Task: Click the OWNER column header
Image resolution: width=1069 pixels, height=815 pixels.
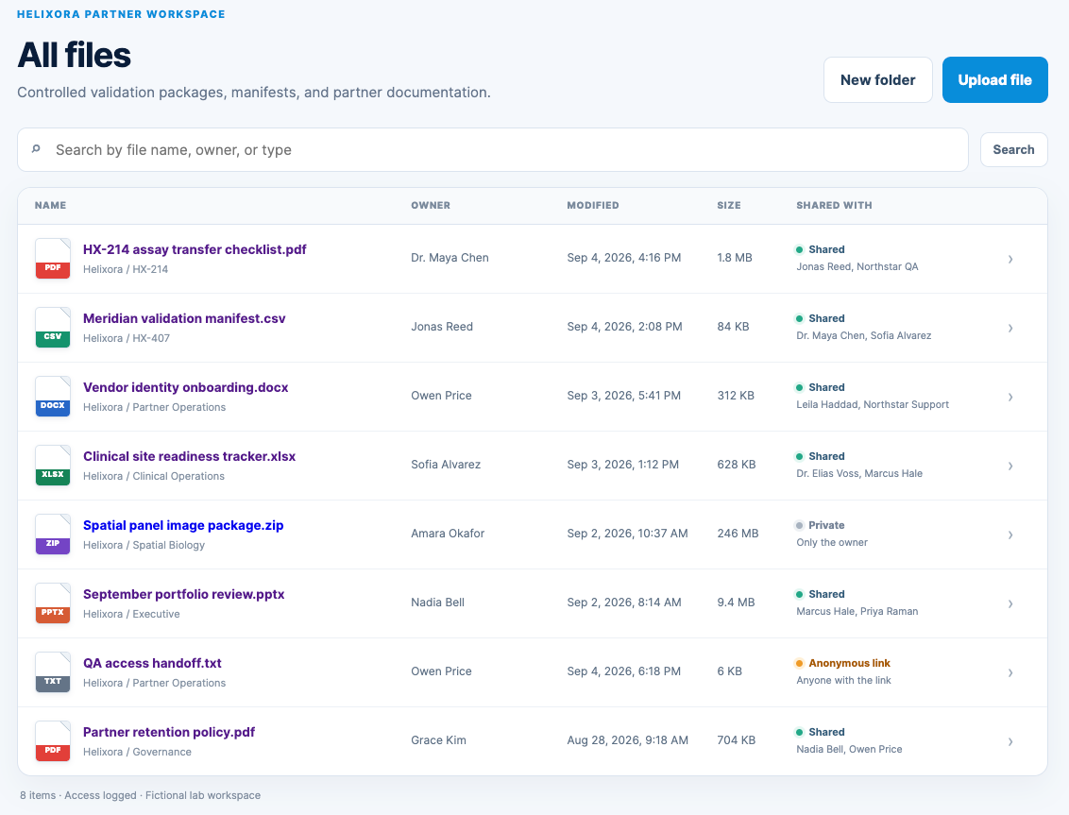Action: 431,205
